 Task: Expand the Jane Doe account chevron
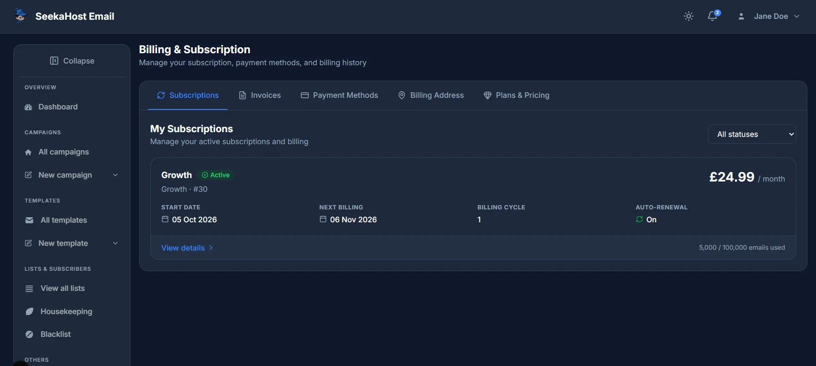pos(797,16)
